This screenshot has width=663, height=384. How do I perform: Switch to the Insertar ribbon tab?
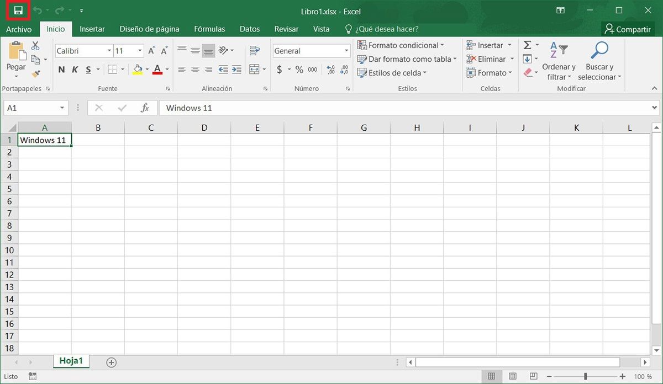tap(92, 29)
